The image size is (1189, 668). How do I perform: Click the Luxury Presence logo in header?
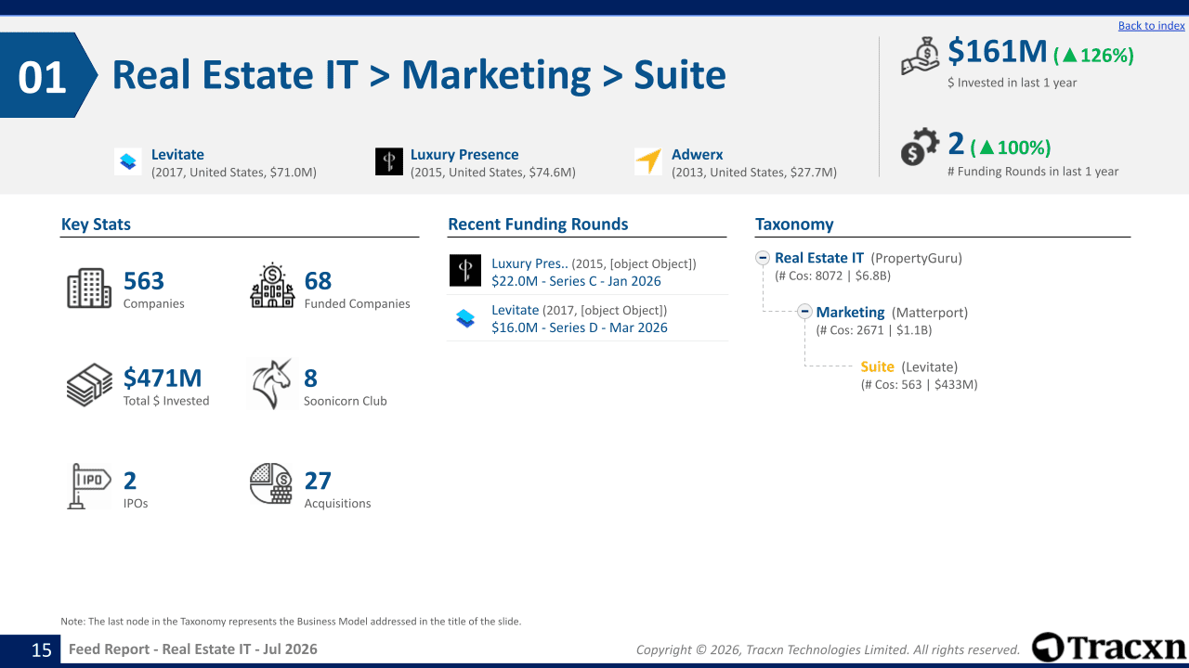pos(389,161)
